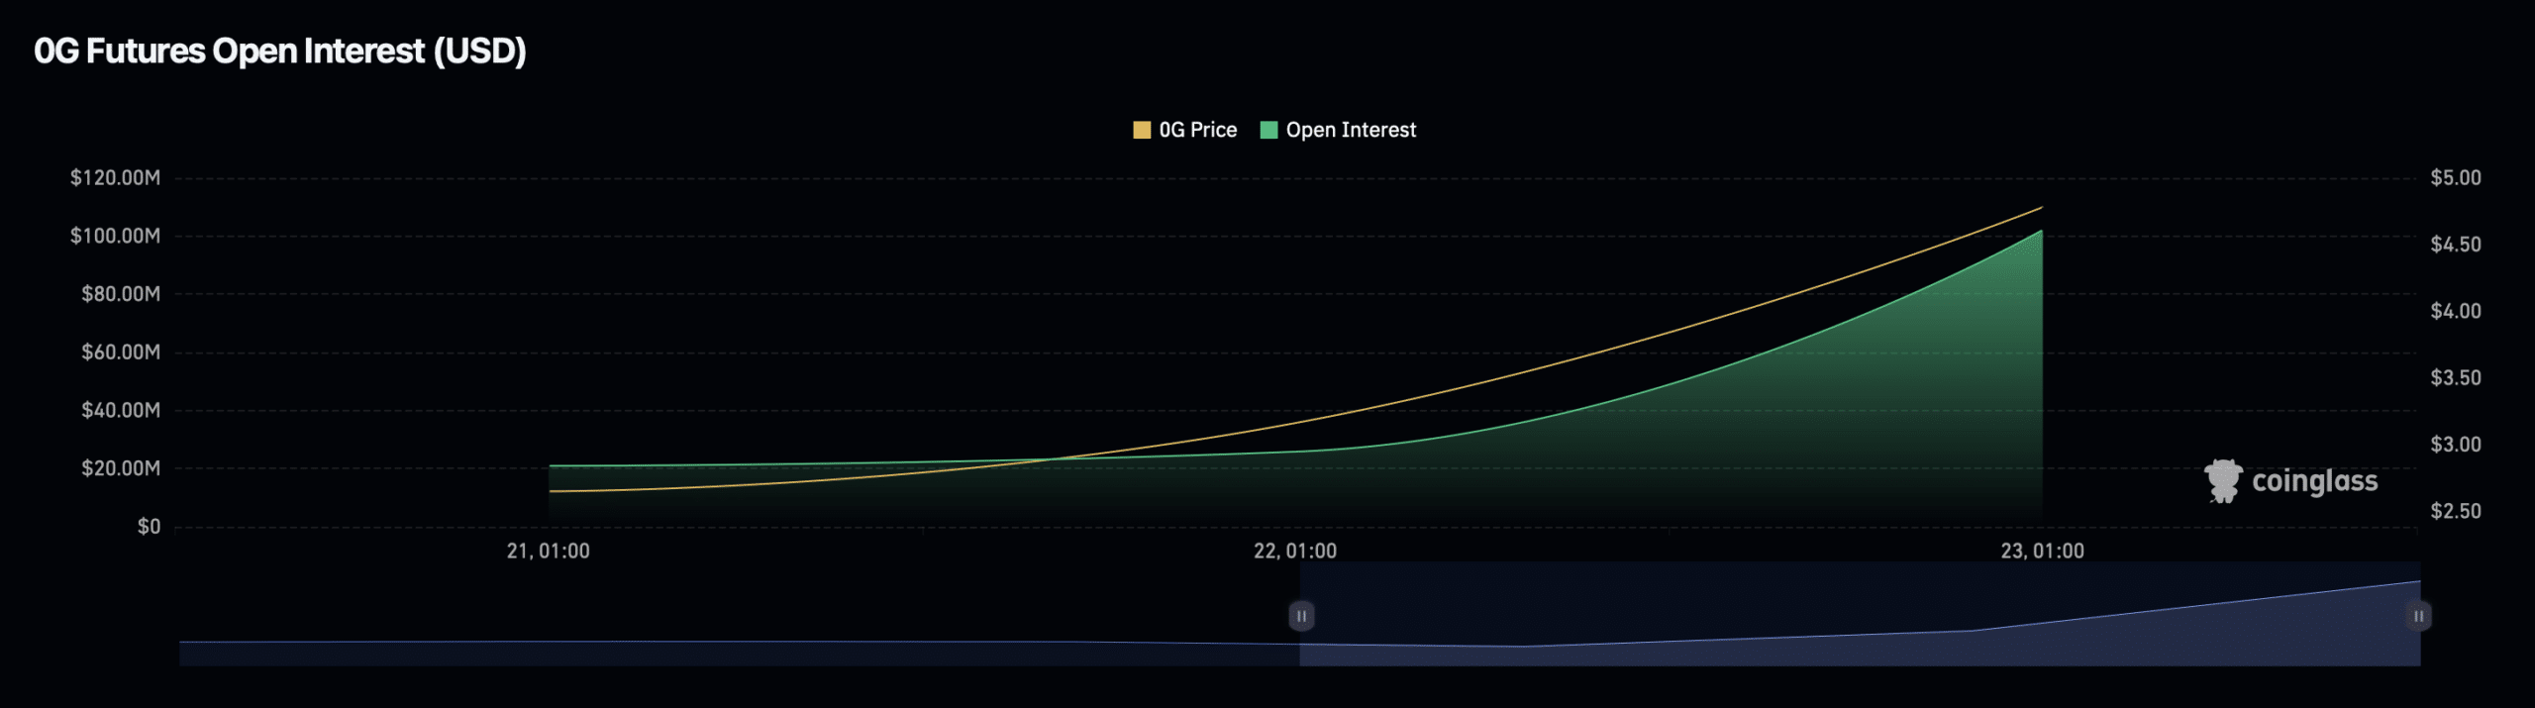
Task: Click the right range slider handle
Action: point(2418,616)
